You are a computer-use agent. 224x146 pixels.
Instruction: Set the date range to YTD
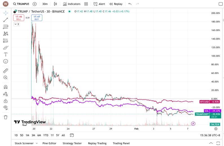click(x=46, y=135)
